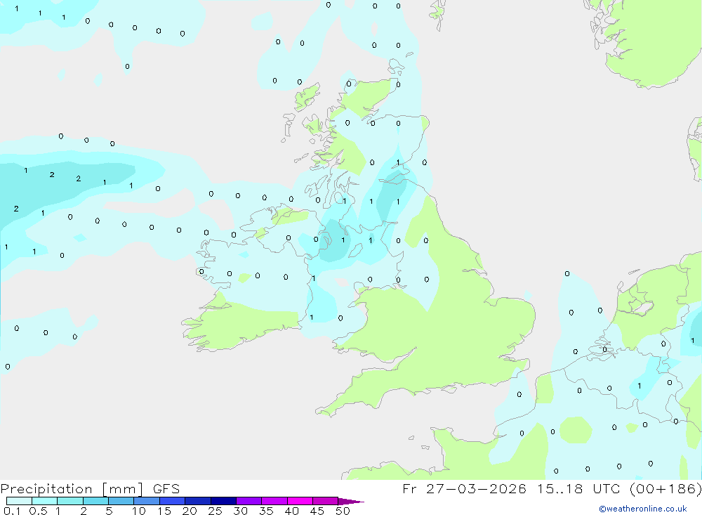Click the '40' legend scale value
Screen dimensions: 702x515
pos(292,511)
